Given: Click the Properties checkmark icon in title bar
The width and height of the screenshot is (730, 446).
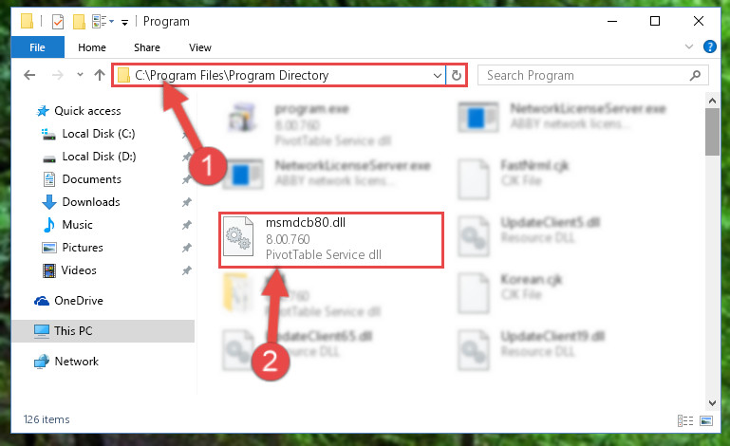Looking at the screenshot, I should pos(58,22).
